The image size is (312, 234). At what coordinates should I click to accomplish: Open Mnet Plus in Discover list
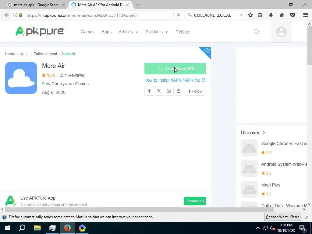[271, 185]
